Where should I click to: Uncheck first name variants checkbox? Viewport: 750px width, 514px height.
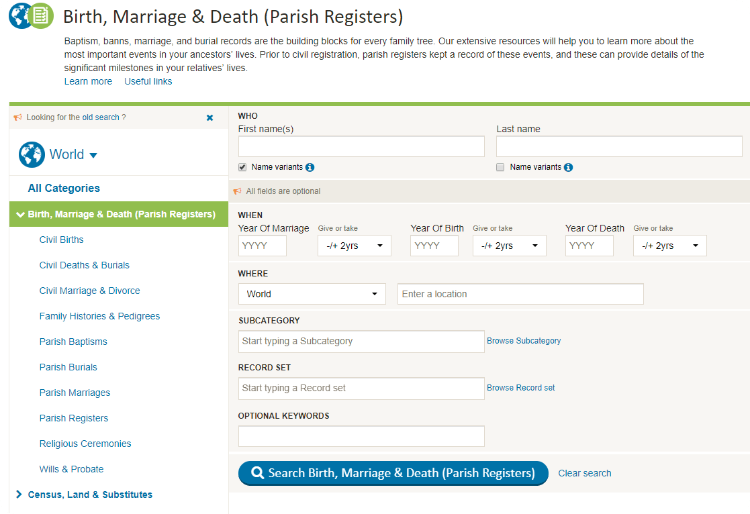[242, 167]
